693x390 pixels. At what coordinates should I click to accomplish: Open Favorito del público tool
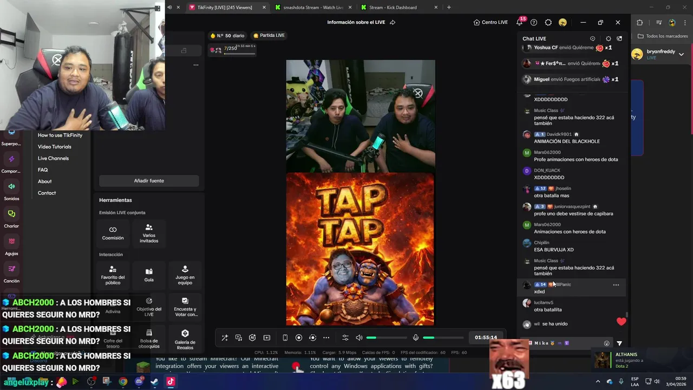(113, 275)
